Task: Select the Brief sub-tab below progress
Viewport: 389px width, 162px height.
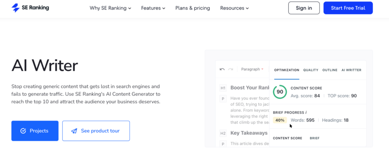Action: (315, 138)
